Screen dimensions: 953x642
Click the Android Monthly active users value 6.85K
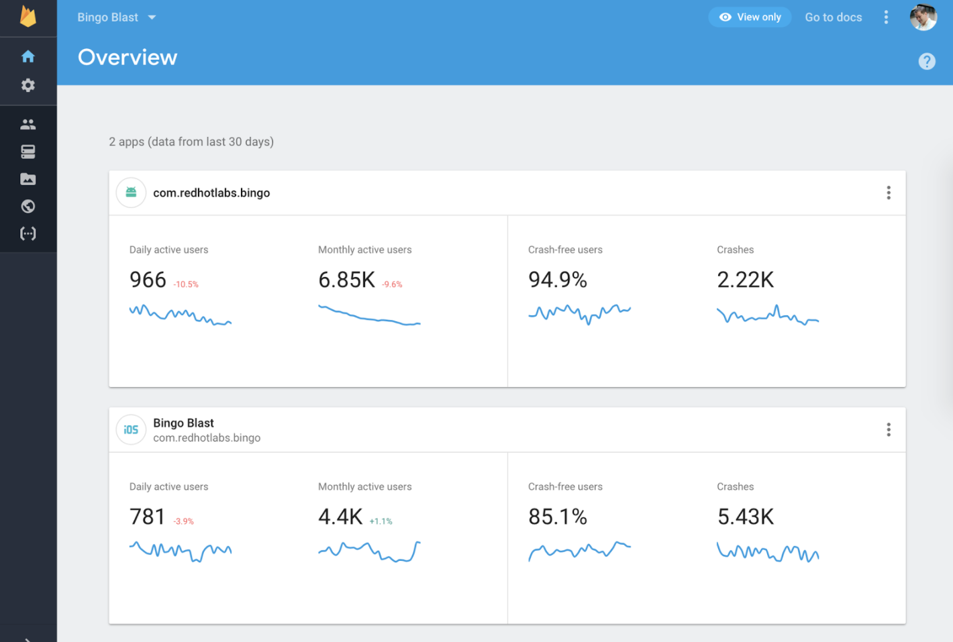[346, 280]
